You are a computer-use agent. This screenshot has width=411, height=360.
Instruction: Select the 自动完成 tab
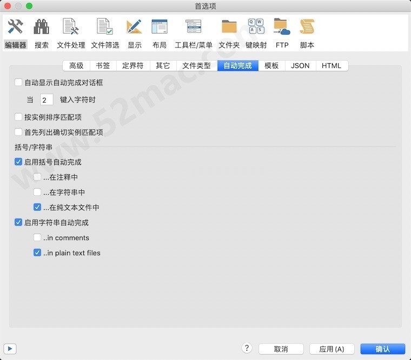(x=238, y=65)
